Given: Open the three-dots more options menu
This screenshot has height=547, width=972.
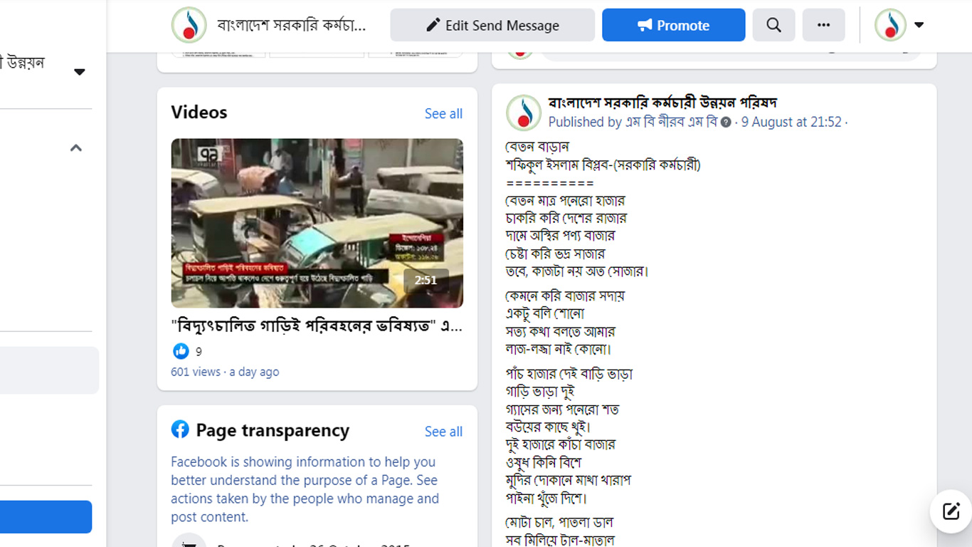Looking at the screenshot, I should 823,25.
